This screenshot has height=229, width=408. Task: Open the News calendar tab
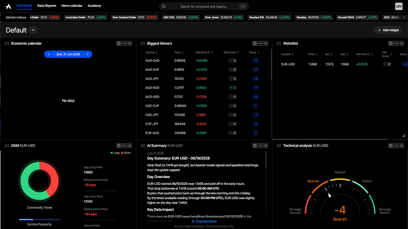pyautogui.click(x=72, y=6)
